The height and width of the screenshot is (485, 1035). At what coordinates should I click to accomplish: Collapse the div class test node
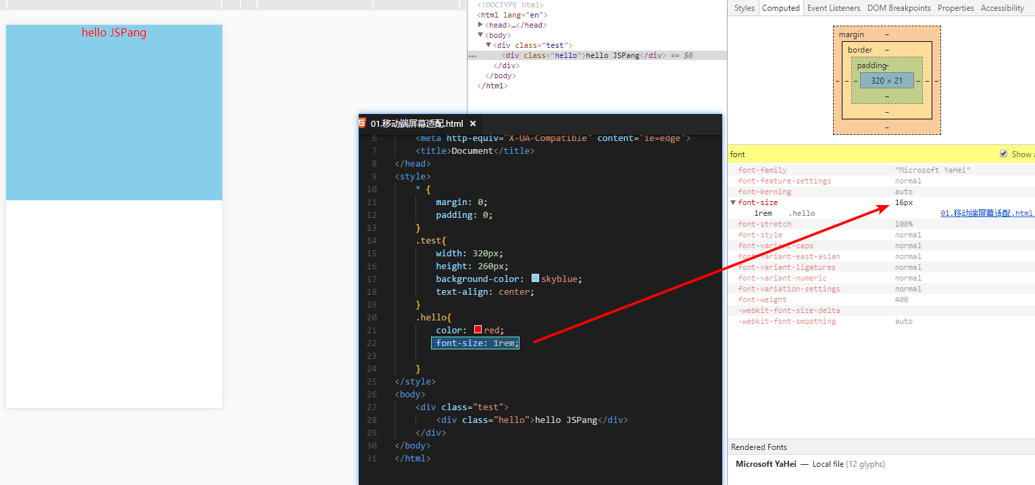(488, 45)
